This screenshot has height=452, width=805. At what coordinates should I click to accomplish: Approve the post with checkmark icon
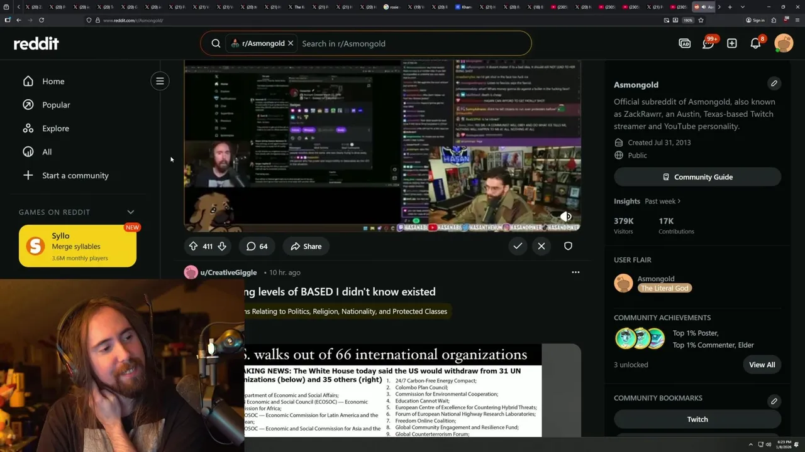(518, 246)
